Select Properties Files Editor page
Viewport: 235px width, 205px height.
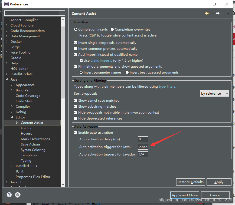[x=33, y=177]
